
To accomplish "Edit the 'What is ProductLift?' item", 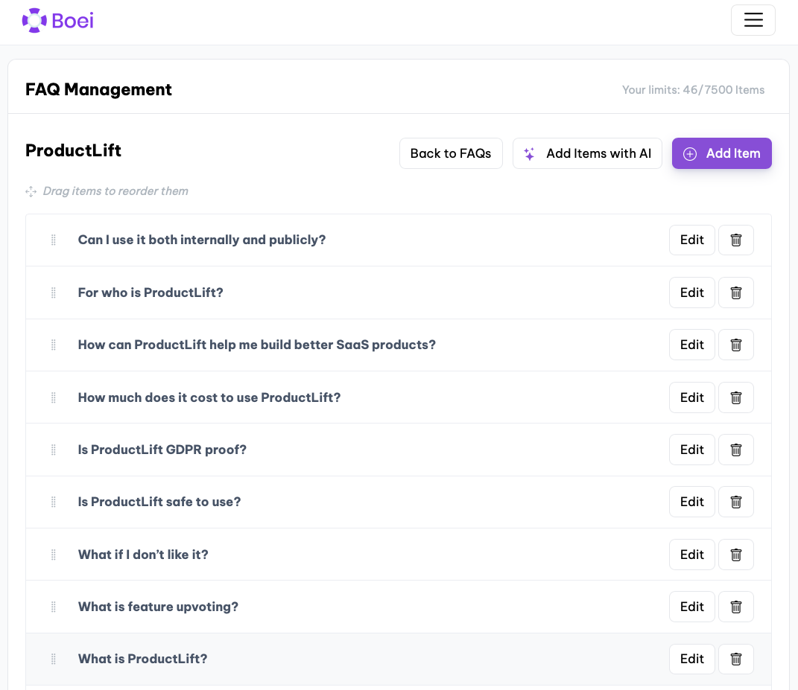I will (x=691, y=659).
